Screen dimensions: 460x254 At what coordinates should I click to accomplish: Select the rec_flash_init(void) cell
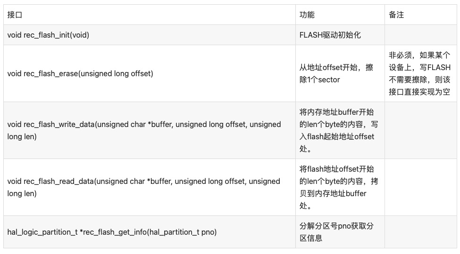point(150,35)
